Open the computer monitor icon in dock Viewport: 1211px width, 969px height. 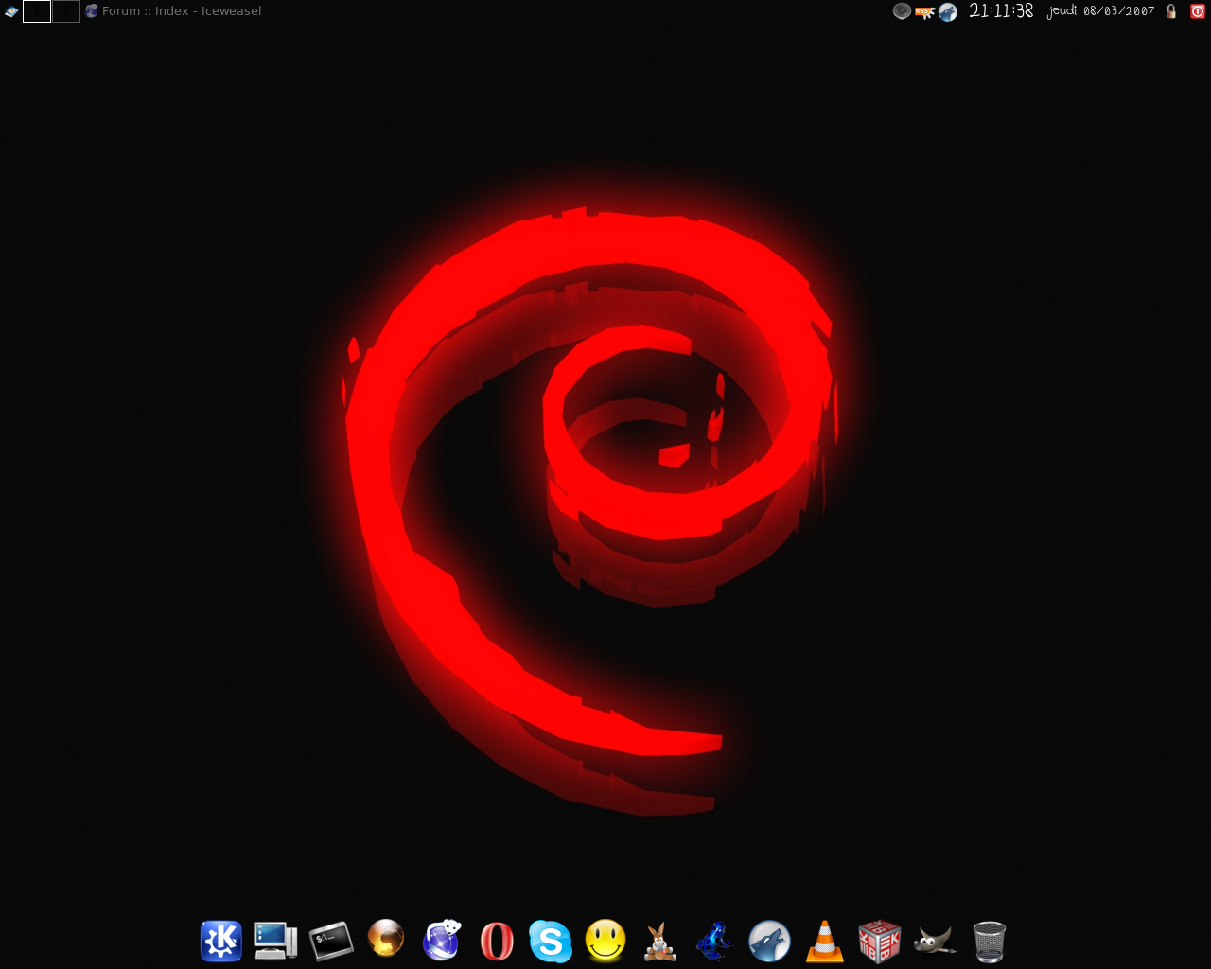click(275, 942)
